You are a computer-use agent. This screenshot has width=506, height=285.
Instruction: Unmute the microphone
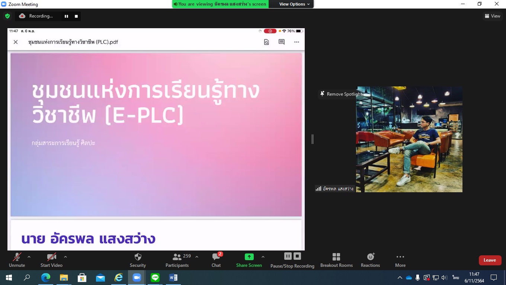click(17, 260)
